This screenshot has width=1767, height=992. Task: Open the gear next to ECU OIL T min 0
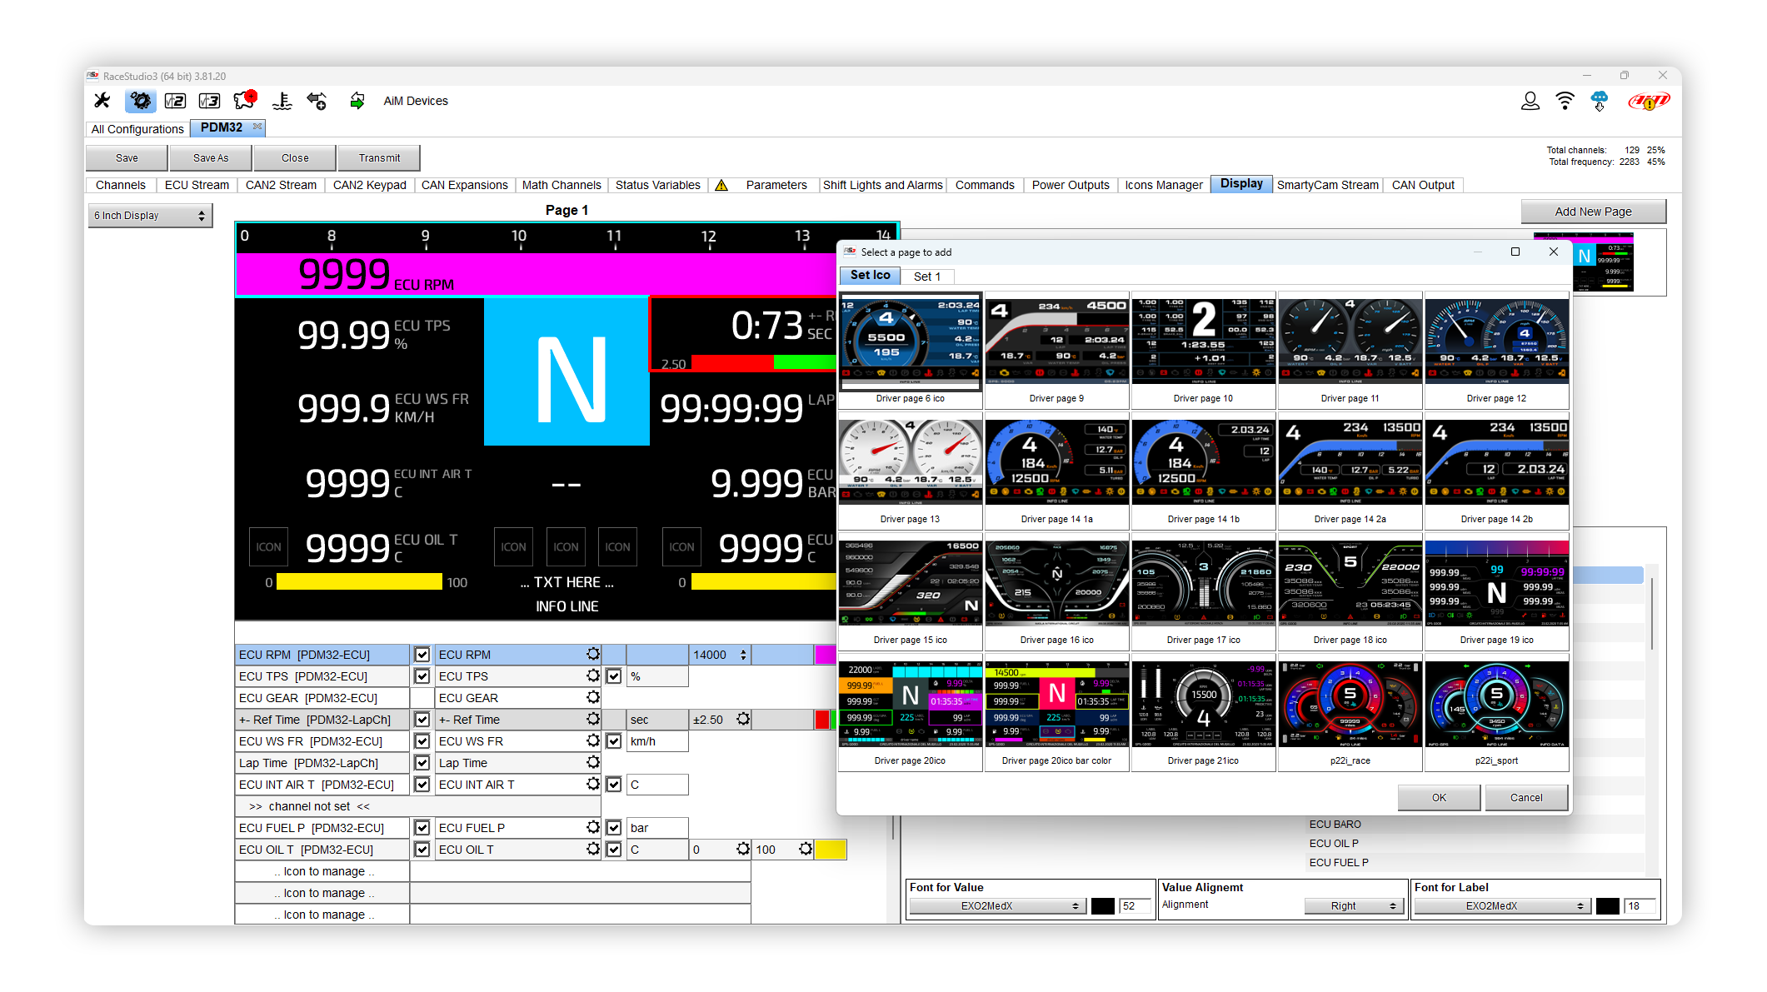[x=743, y=849]
